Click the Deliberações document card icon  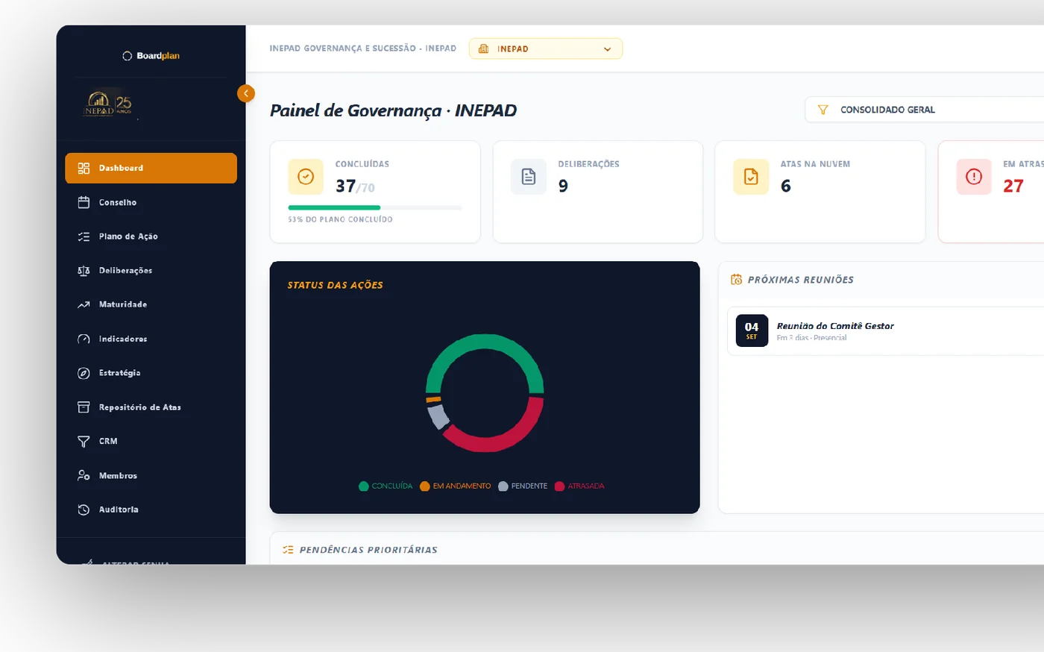tap(529, 177)
